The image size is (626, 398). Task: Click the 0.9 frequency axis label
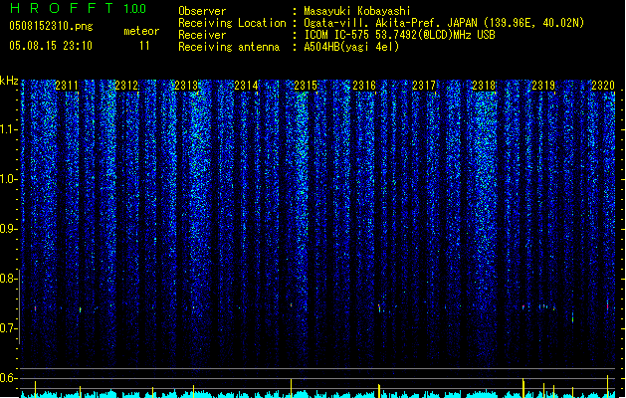pos(8,229)
